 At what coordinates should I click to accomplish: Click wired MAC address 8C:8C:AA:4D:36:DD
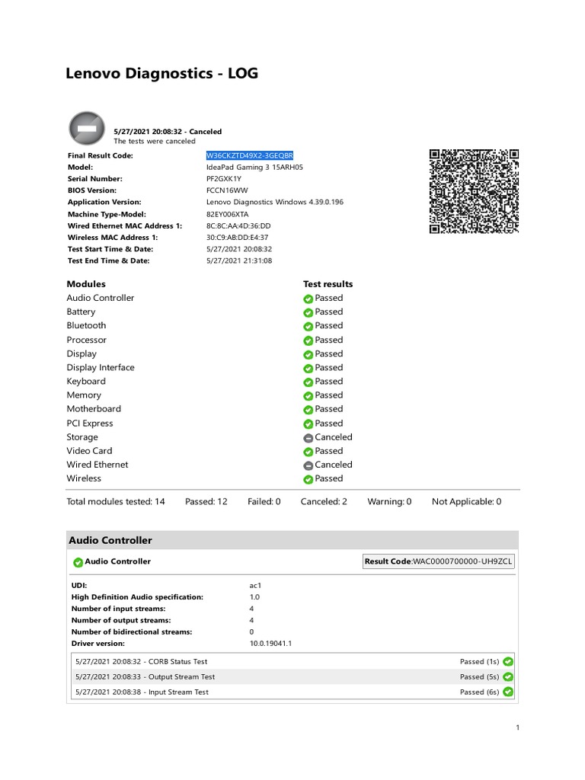point(238,225)
